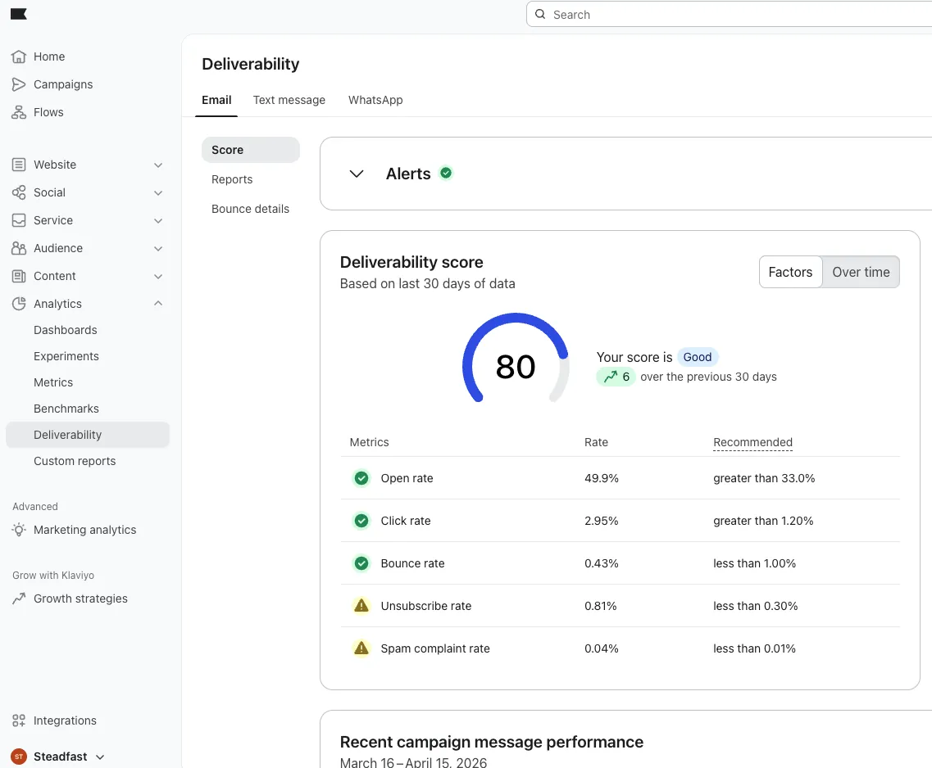The height and width of the screenshot is (768, 932).
Task: Click the green check beside Alerts
Action: coord(446,173)
